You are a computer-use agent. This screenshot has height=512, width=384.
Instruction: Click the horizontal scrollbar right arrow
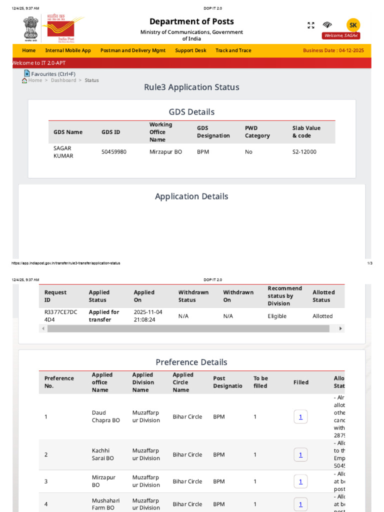[340, 328]
